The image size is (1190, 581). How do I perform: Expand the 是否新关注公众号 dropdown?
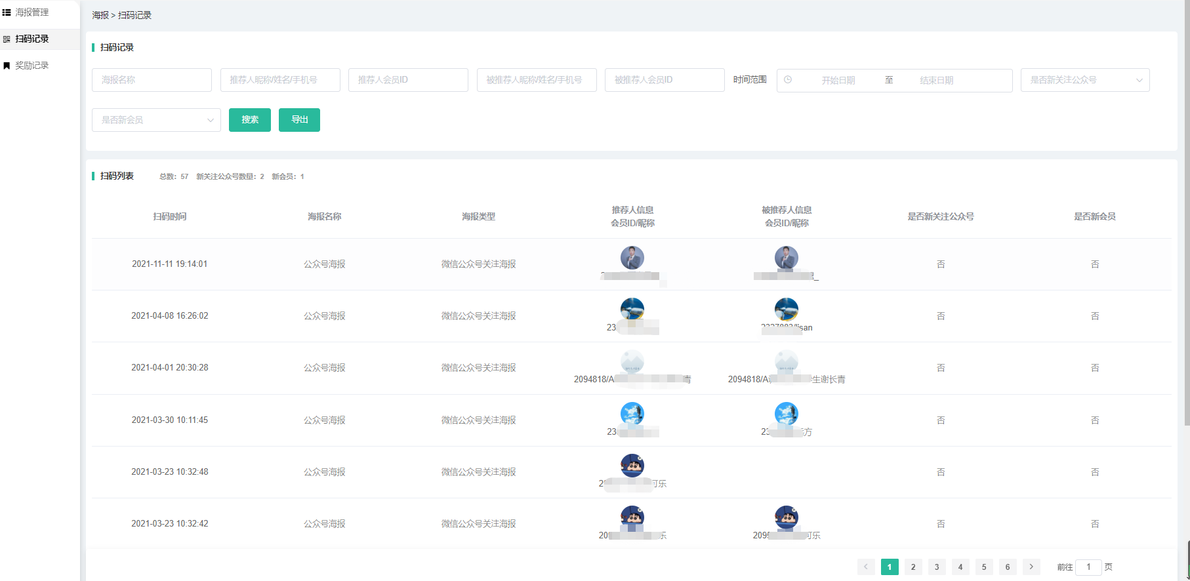click(1084, 80)
